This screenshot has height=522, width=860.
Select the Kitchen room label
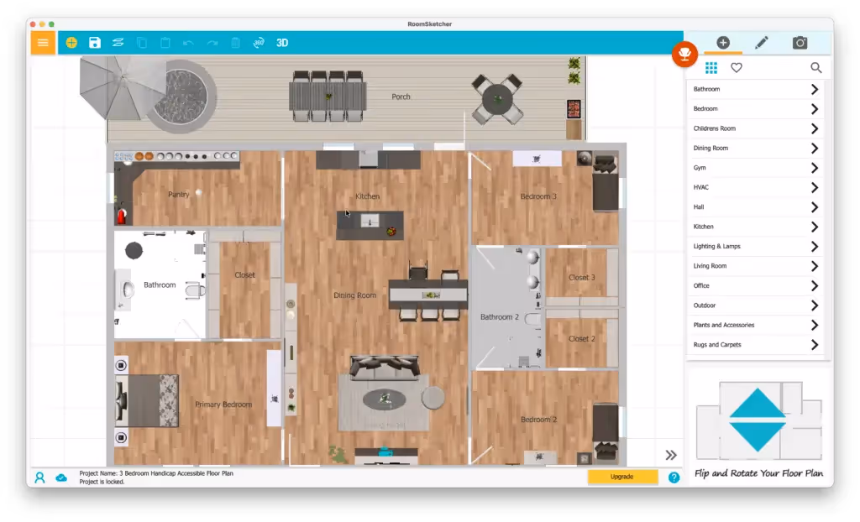[368, 196]
